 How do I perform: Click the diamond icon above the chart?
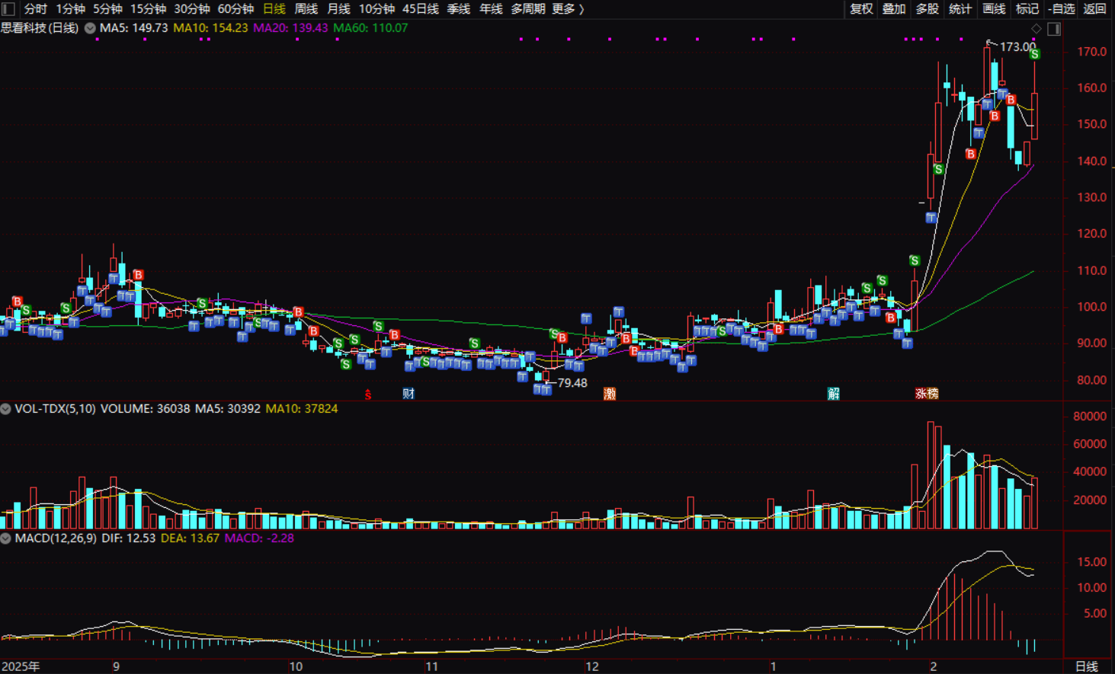tap(1036, 29)
